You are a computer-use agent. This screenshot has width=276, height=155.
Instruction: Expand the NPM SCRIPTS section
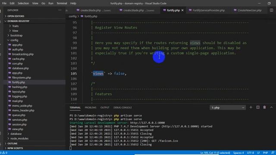15,148
